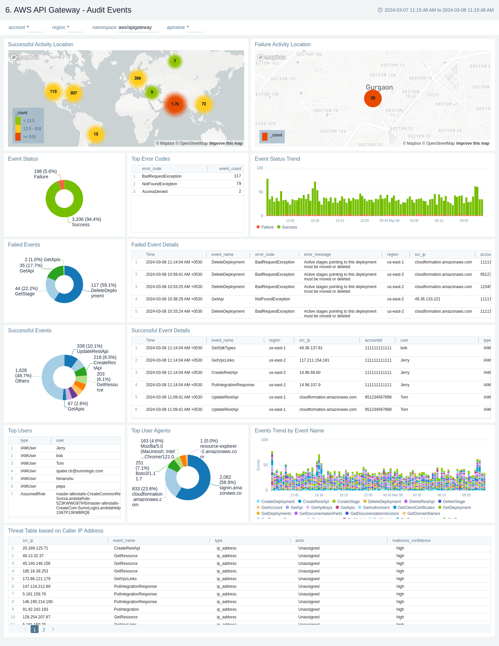
Task: Click the region filter field
Action: click(x=76, y=28)
